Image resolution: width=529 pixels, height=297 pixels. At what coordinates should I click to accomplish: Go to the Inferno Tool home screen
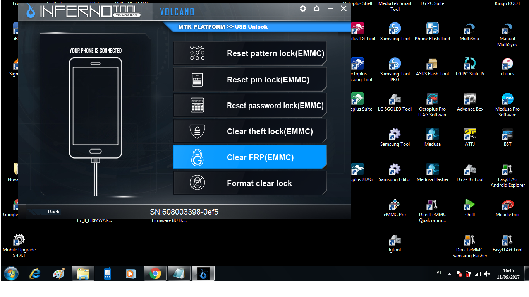pyautogui.click(x=317, y=9)
